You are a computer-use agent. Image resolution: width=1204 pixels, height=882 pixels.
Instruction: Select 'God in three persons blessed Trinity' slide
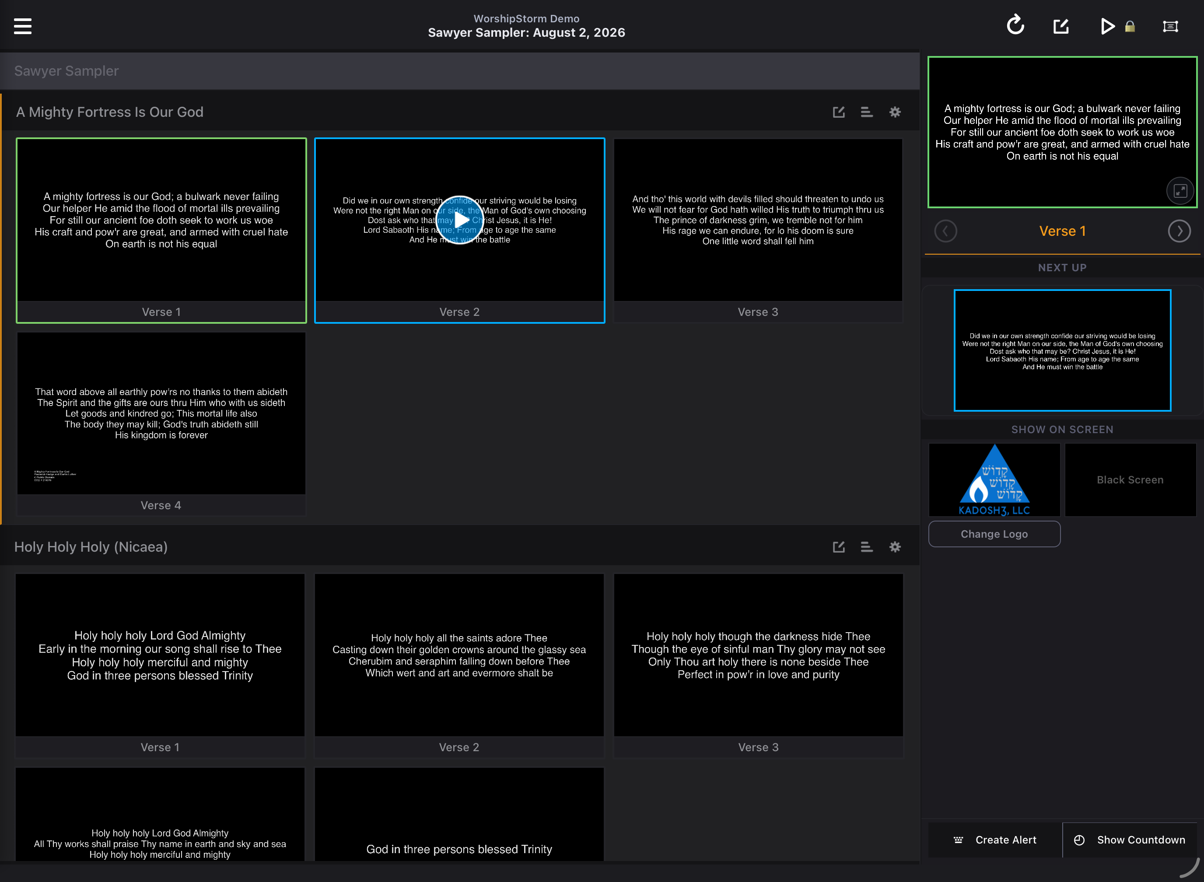(x=459, y=814)
